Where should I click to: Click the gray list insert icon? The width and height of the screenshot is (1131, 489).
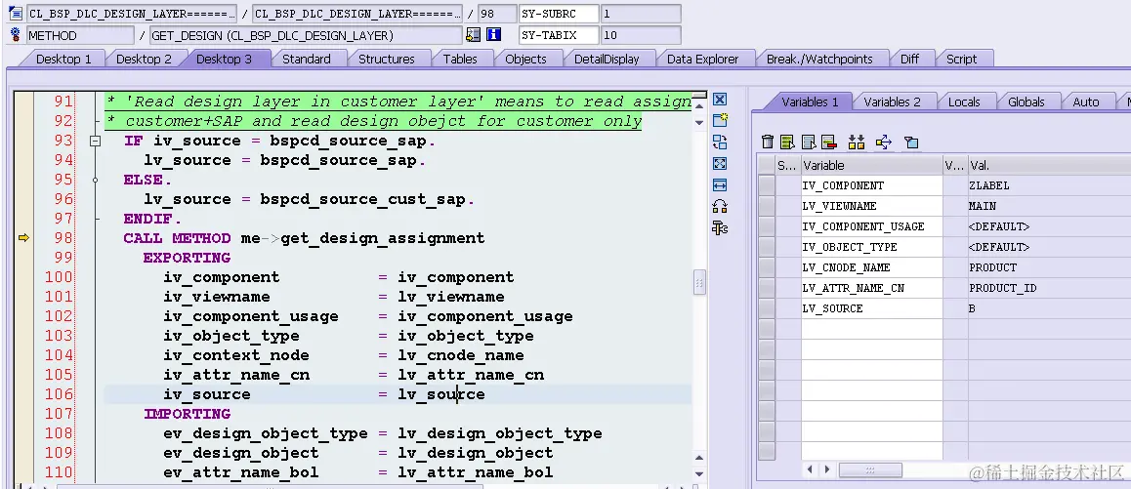(809, 143)
